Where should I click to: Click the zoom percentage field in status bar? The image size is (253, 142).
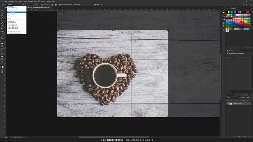6,137
